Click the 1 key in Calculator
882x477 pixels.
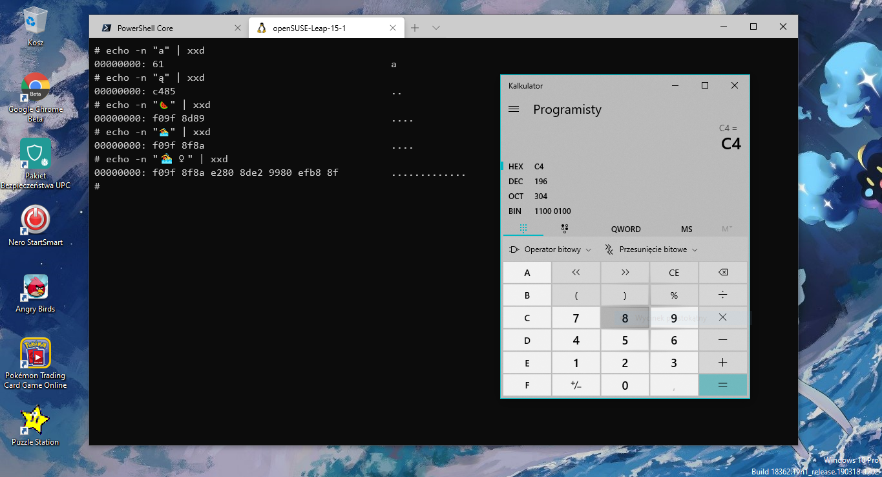click(576, 363)
